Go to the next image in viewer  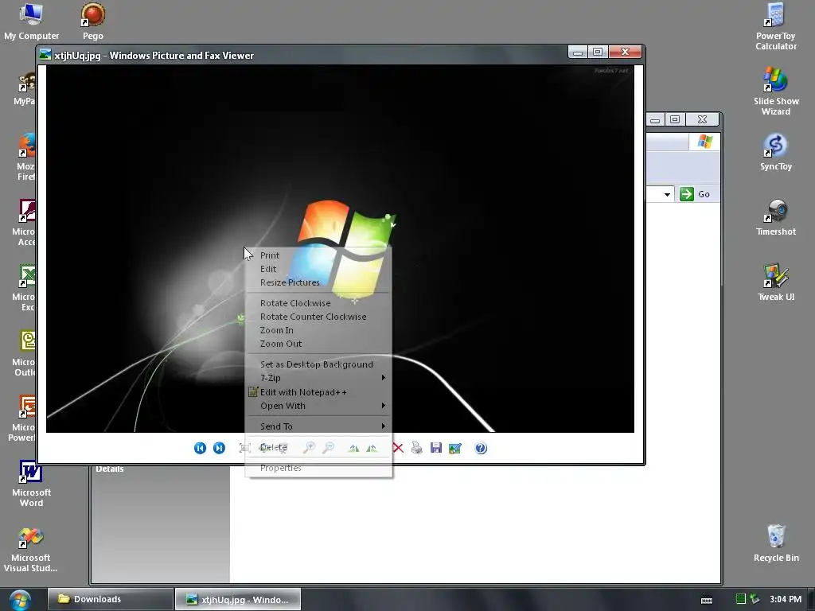click(x=220, y=448)
